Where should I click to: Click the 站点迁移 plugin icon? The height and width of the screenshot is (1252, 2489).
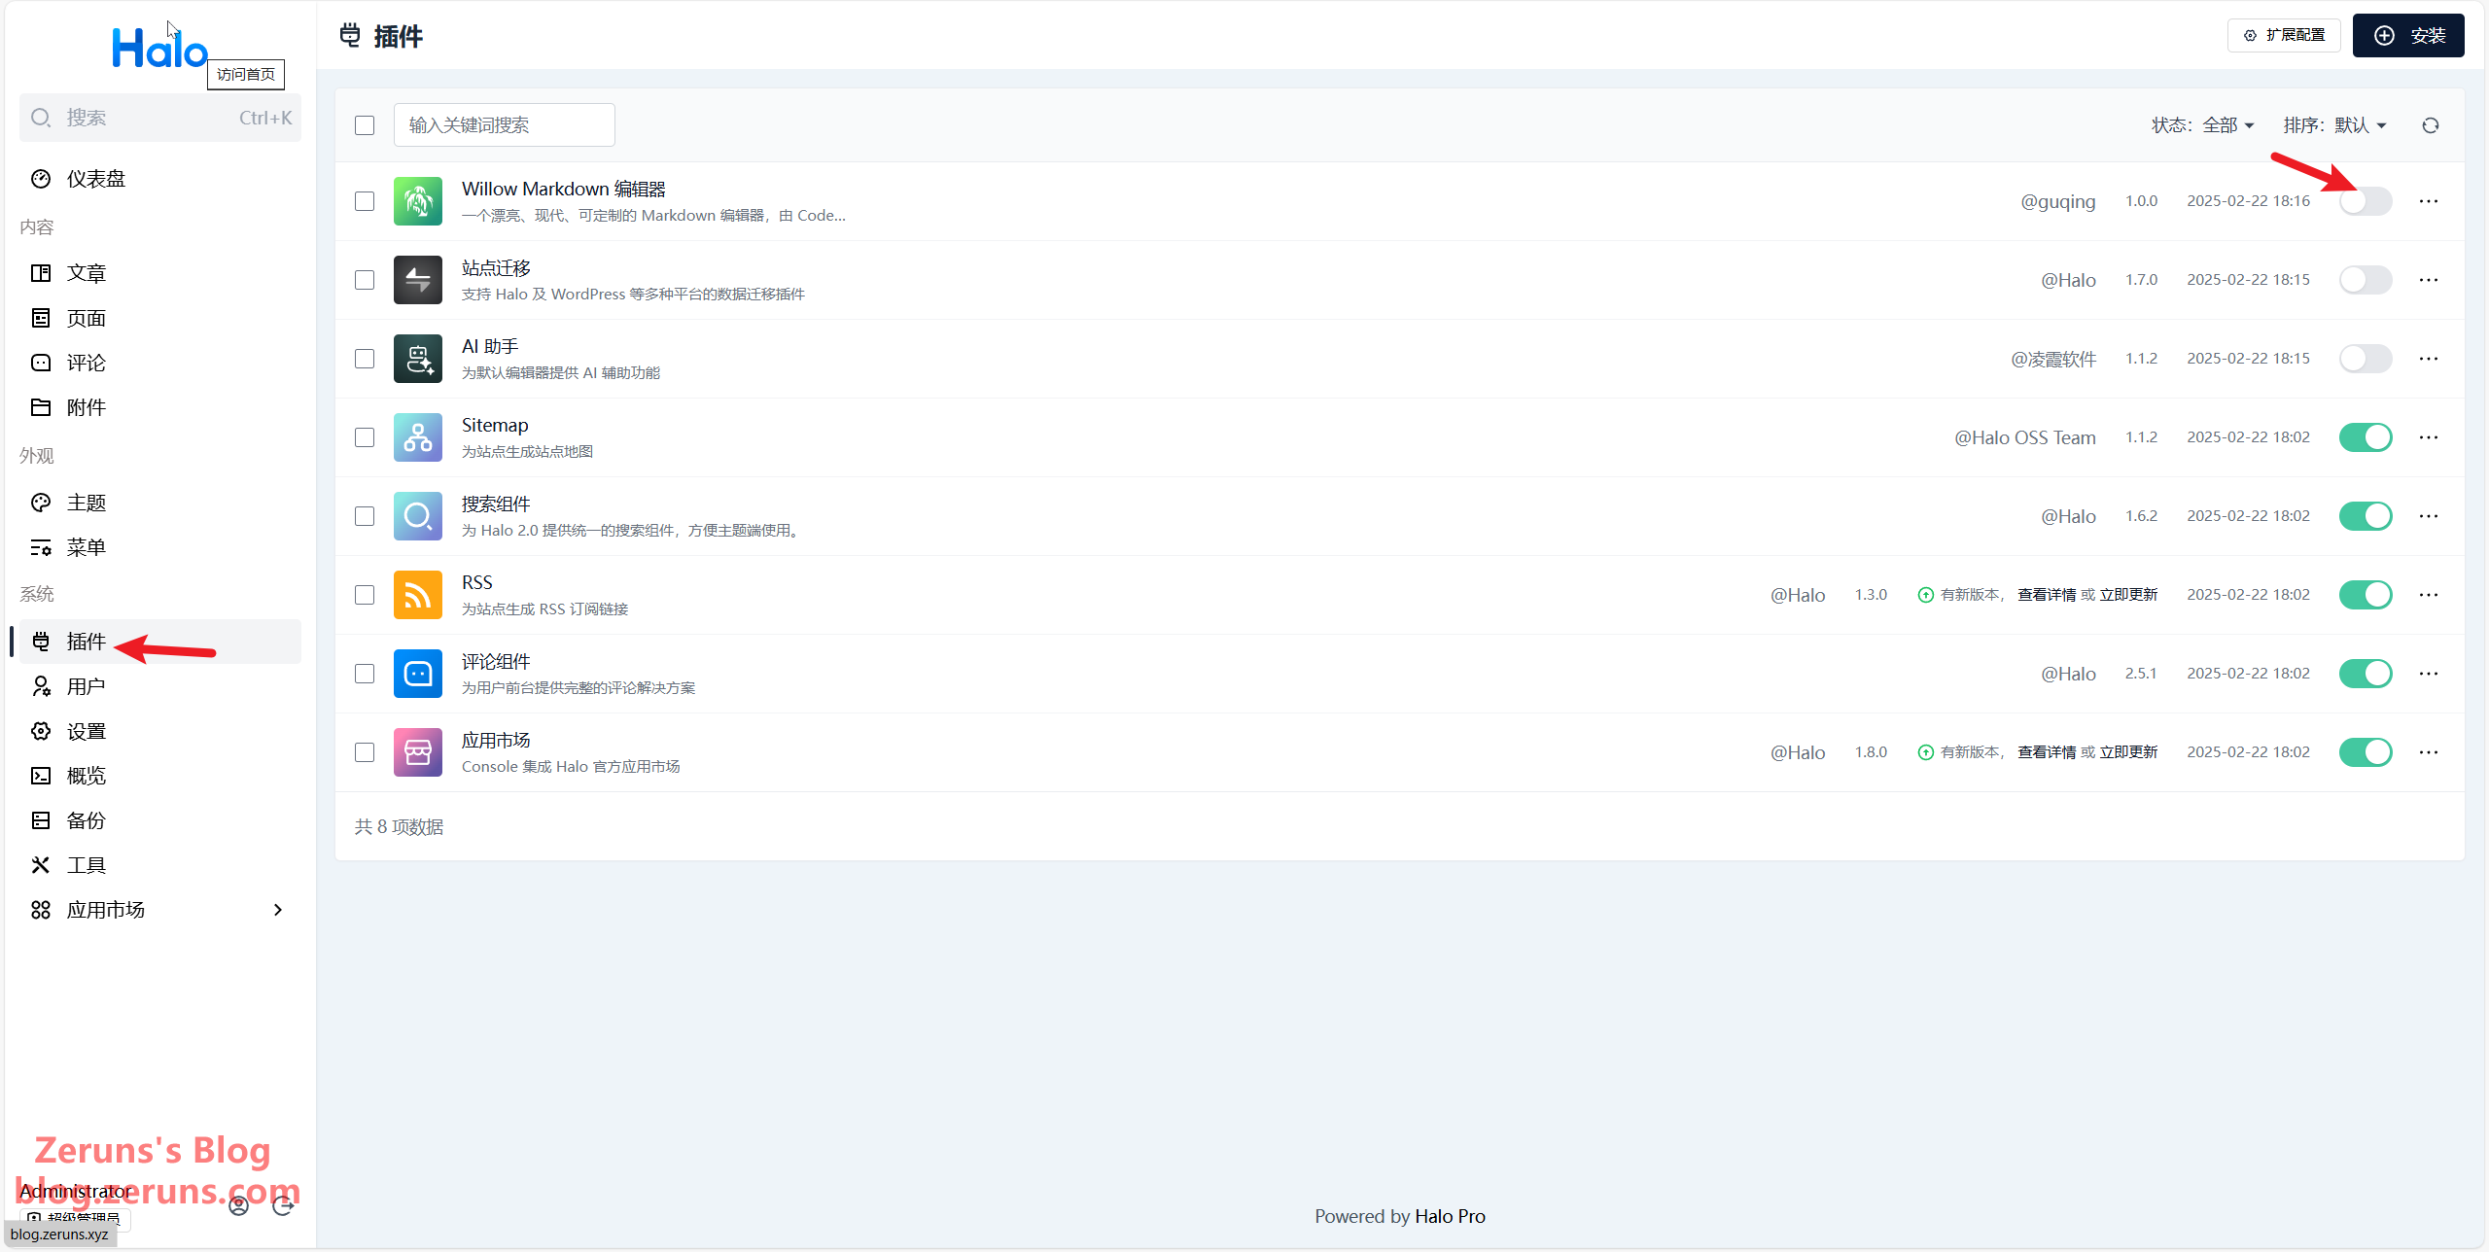pos(418,280)
